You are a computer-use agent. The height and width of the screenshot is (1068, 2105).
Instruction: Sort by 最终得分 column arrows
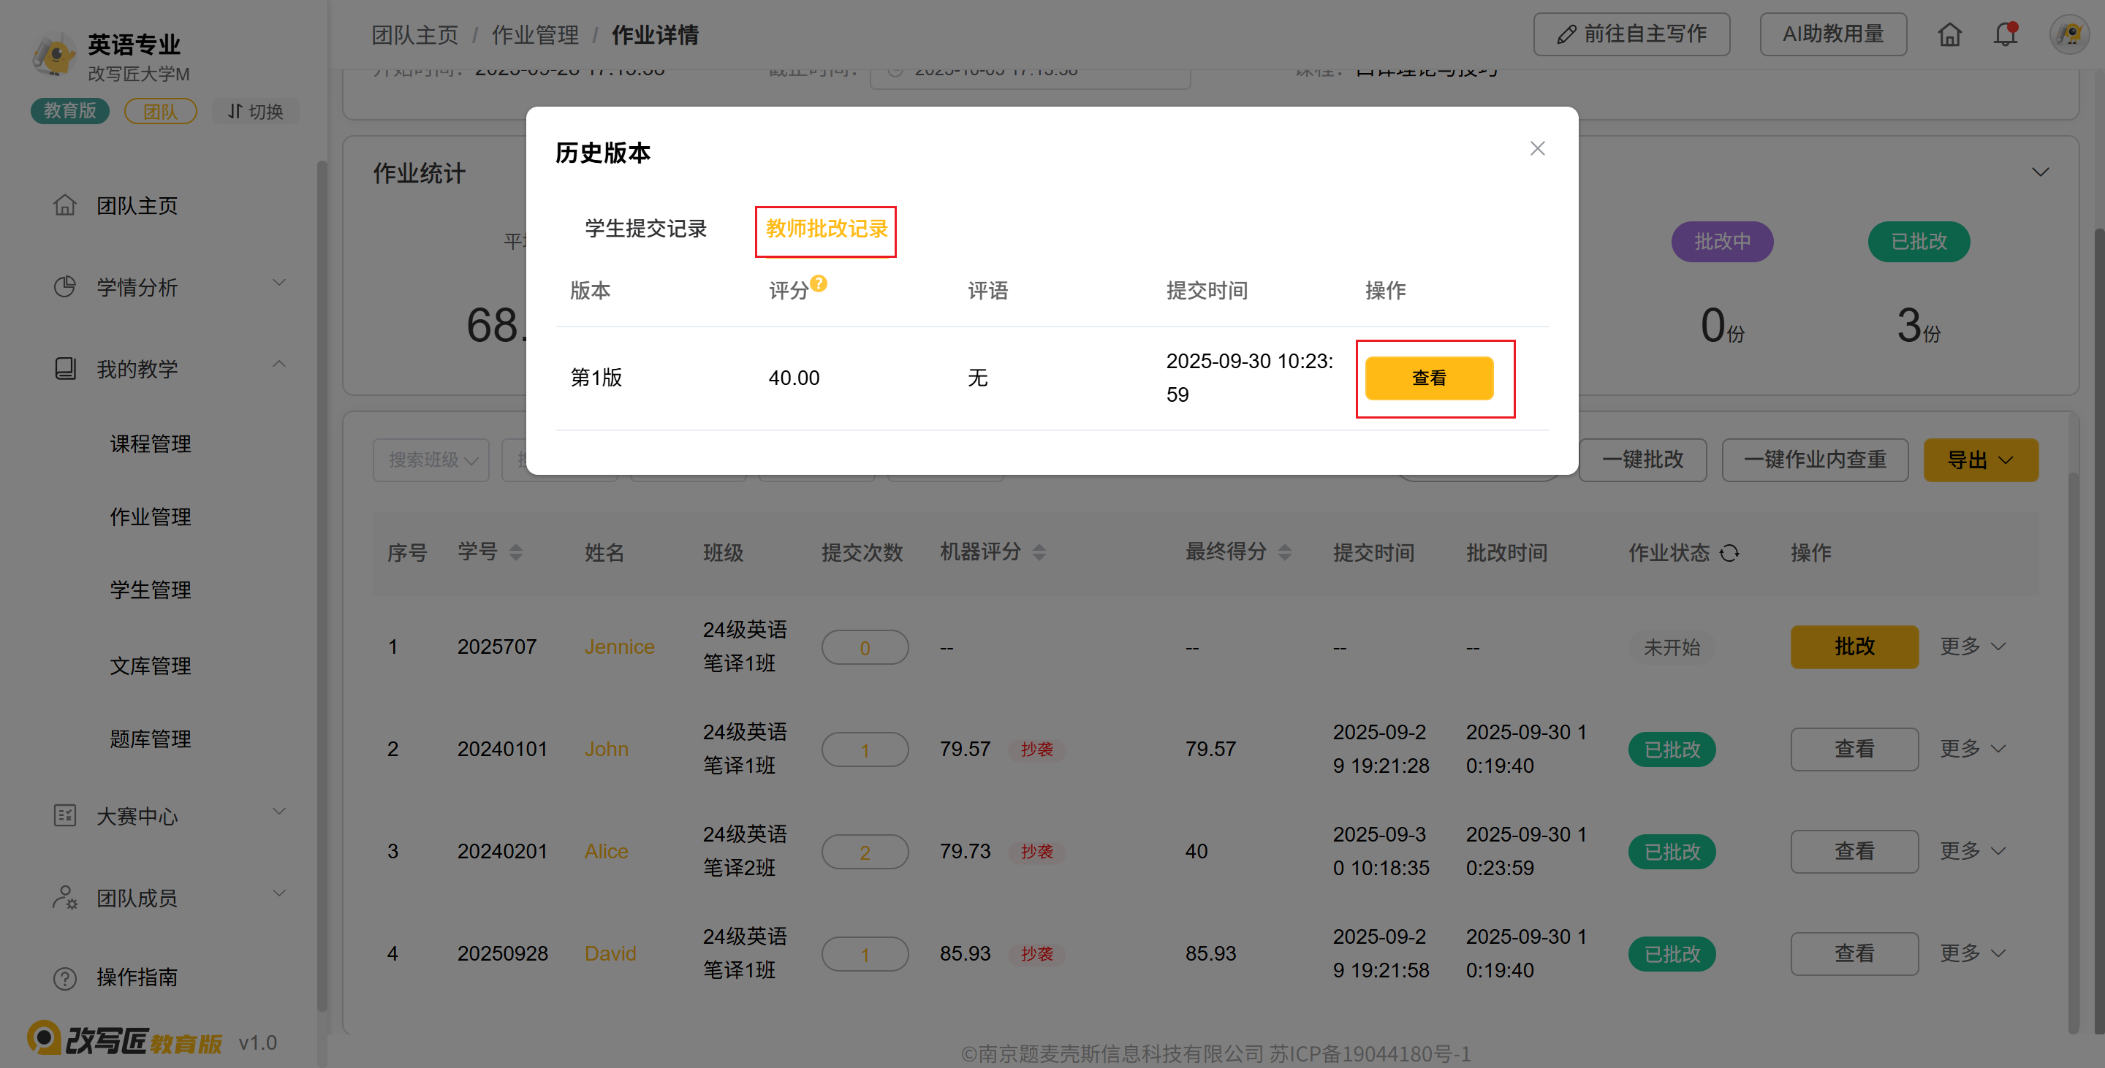click(x=1285, y=553)
